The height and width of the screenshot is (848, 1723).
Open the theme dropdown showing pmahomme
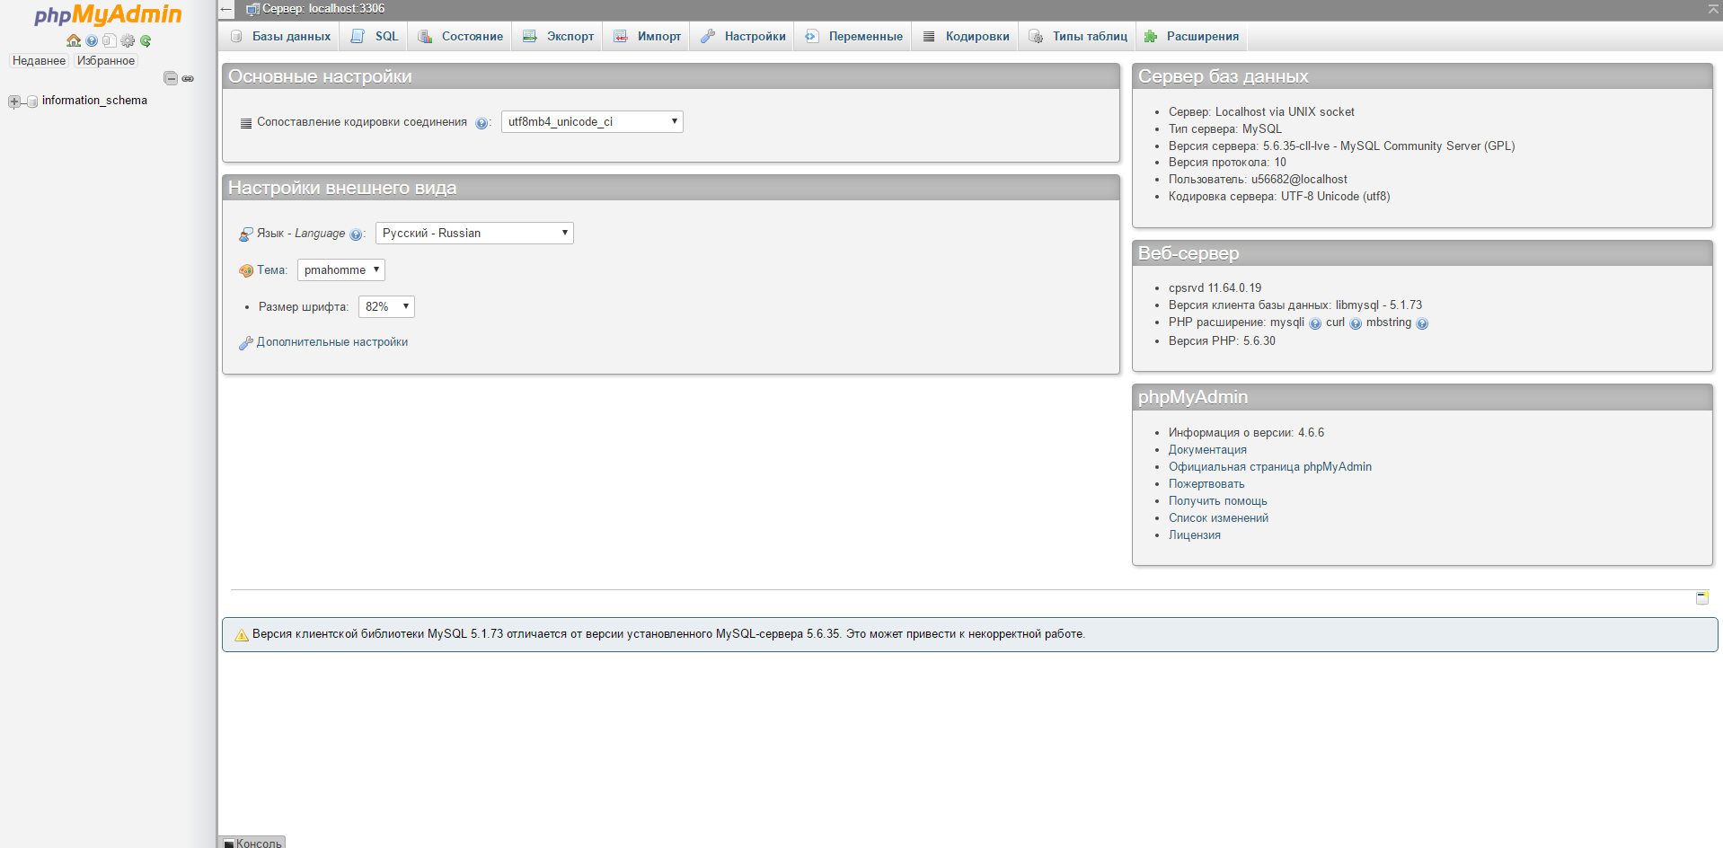pos(341,270)
